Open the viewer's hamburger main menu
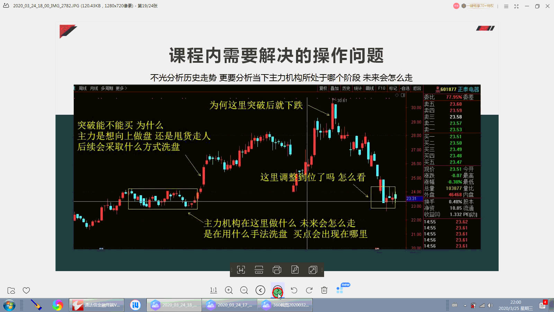Screen dimensions: 554x312 (506, 6)
